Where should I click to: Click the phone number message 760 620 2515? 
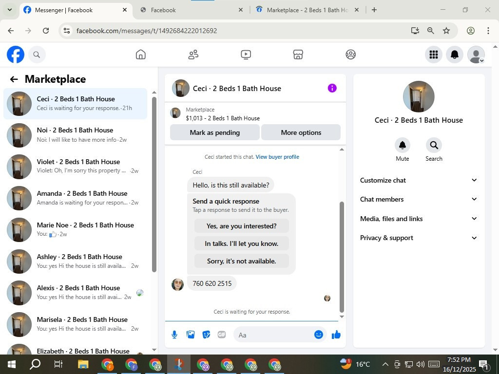click(x=212, y=283)
